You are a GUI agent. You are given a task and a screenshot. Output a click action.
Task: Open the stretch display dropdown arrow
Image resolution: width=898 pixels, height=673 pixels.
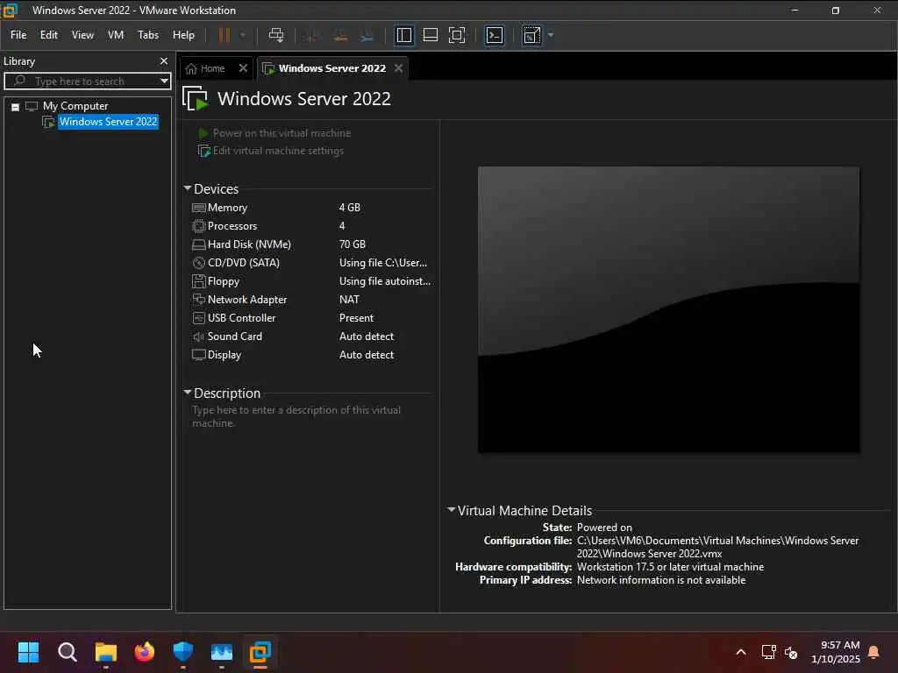[x=551, y=35]
